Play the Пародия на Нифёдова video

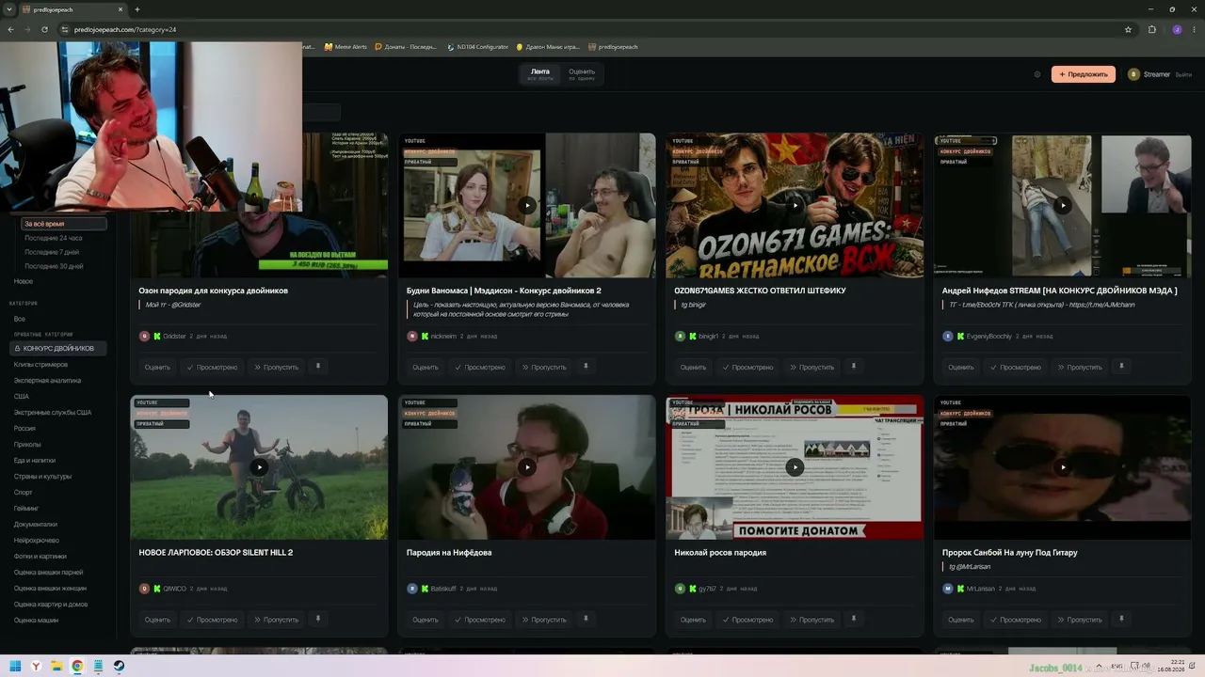(527, 467)
